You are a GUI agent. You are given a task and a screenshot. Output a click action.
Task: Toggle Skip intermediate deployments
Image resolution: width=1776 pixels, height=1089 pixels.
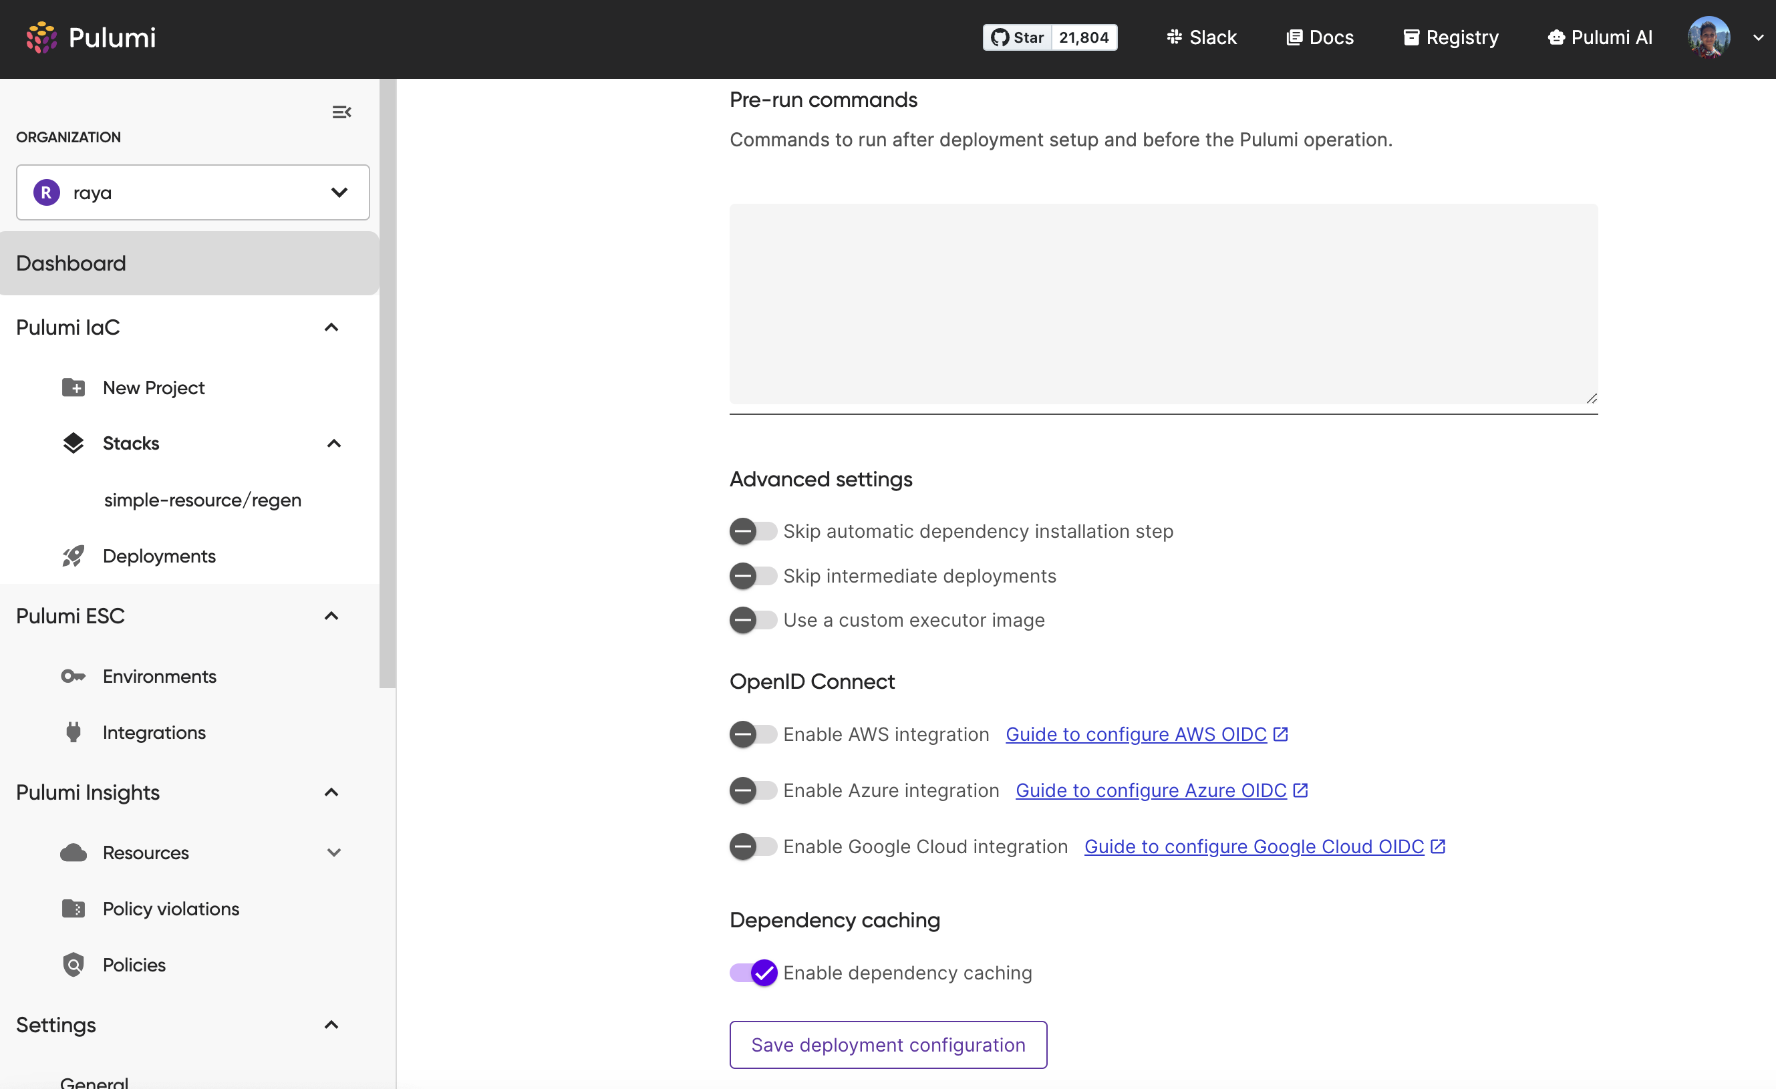point(752,576)
